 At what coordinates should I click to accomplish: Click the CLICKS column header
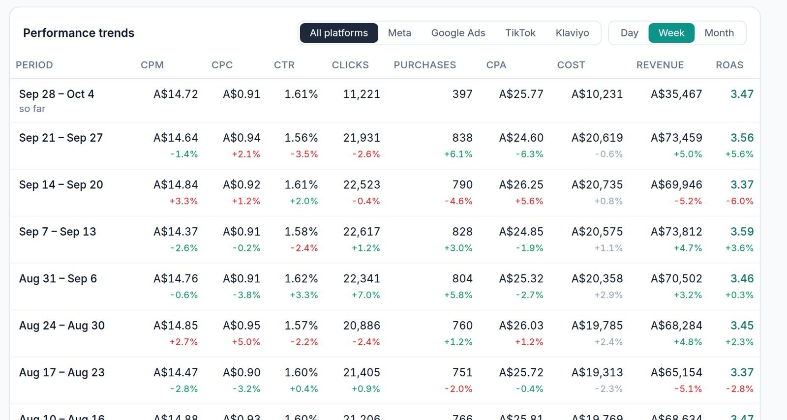[350, 65]
